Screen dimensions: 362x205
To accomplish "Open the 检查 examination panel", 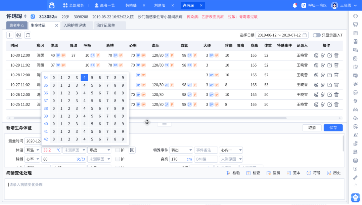I will click(x=253, y=172).
